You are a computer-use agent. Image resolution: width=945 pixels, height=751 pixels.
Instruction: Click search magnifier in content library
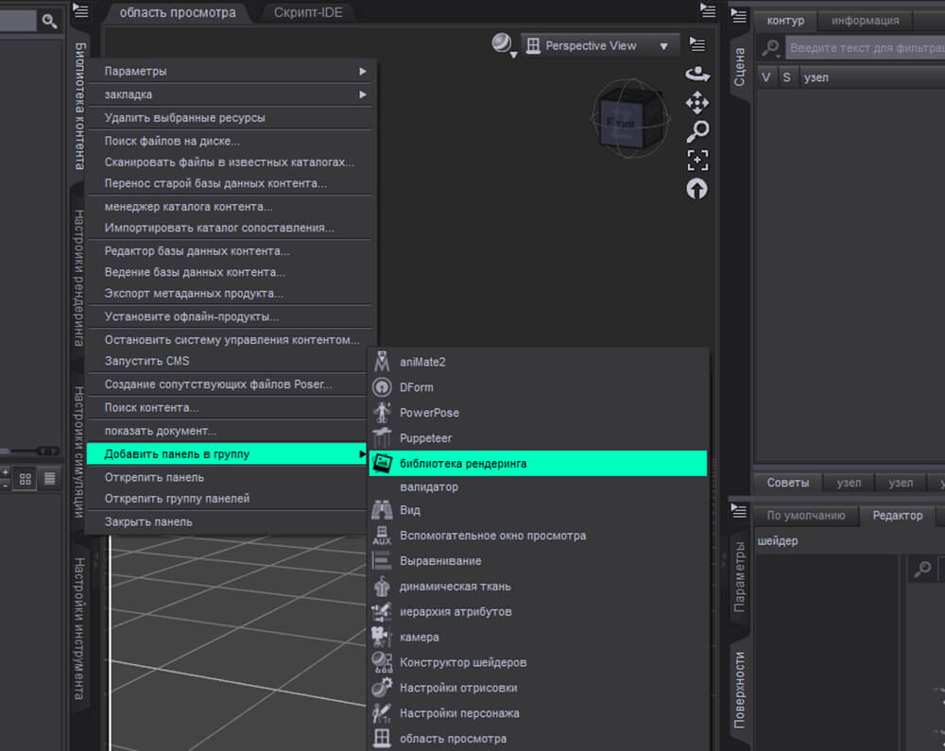49,21
